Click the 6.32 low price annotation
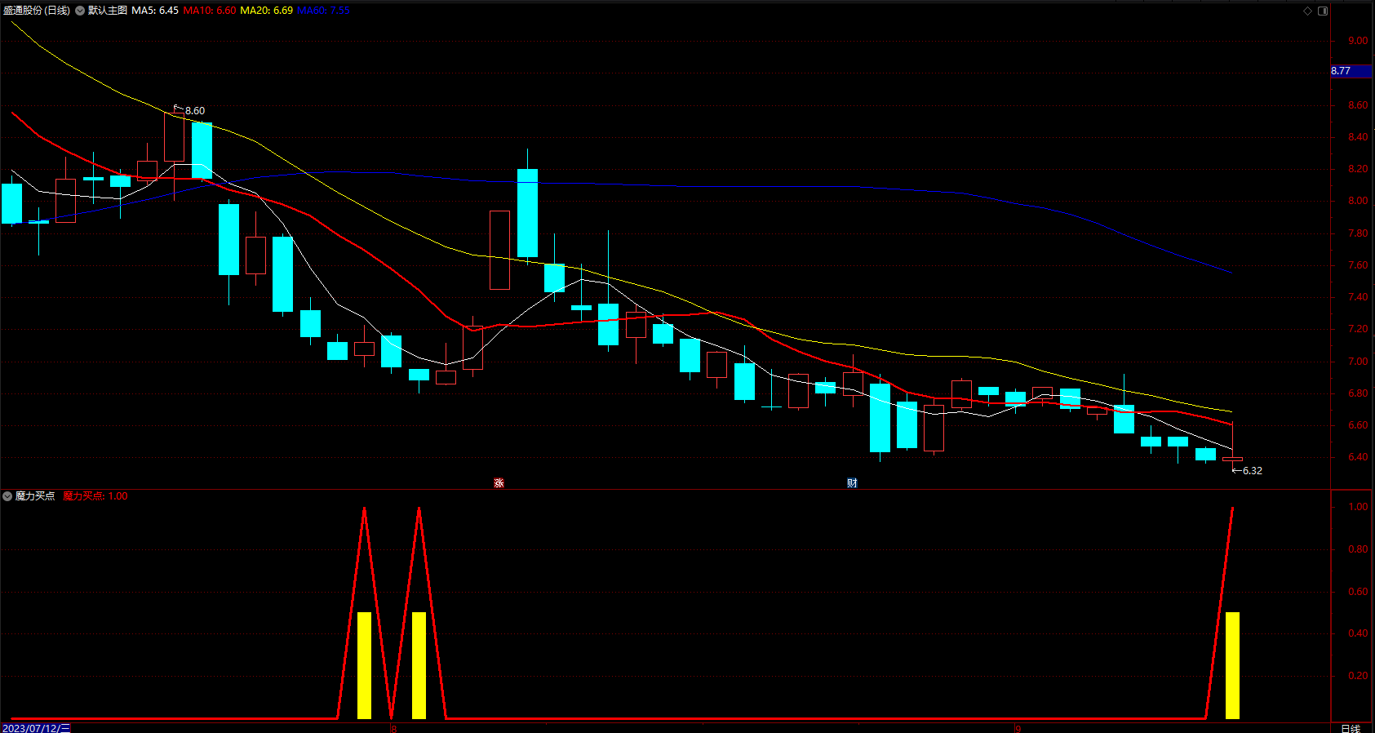1375x733 pixels. click(1253, 471)
